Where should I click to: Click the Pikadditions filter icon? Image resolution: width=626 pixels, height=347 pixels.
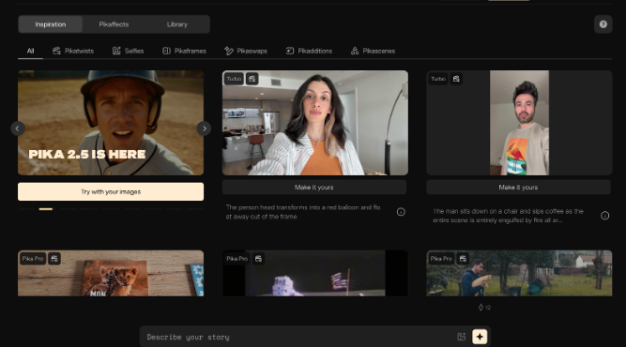pyautogui.click(x=290, y=51)
